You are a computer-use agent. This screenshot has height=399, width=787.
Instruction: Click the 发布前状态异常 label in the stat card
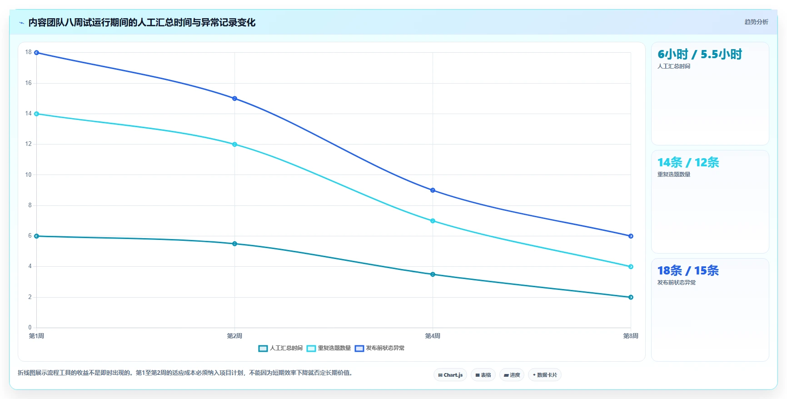tap(677, 283)
